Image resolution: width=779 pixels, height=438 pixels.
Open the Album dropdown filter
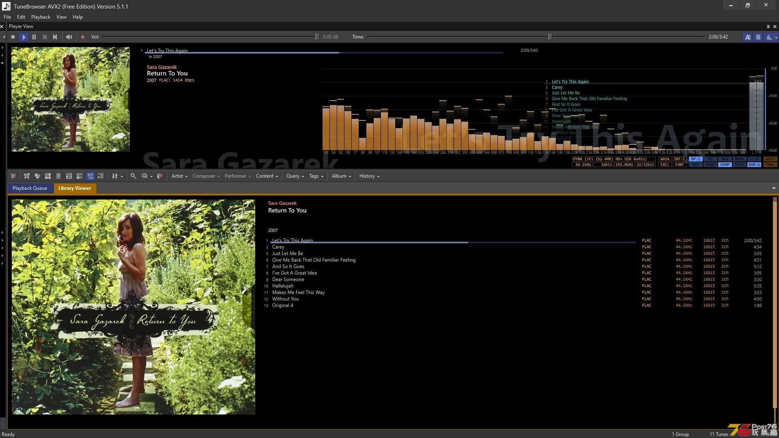341,176
